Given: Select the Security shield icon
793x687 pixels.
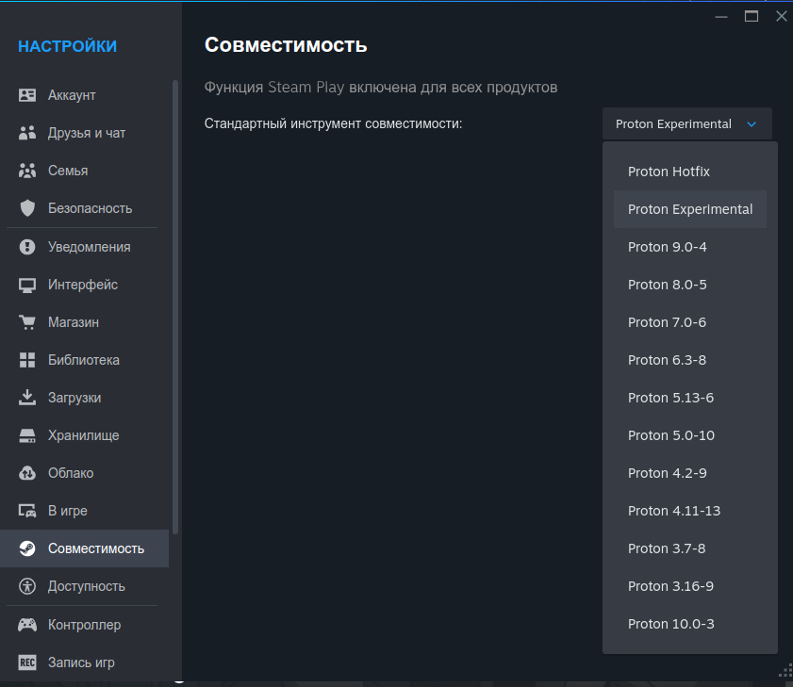Looking at the screenshot, I should (x=28, y=208).
